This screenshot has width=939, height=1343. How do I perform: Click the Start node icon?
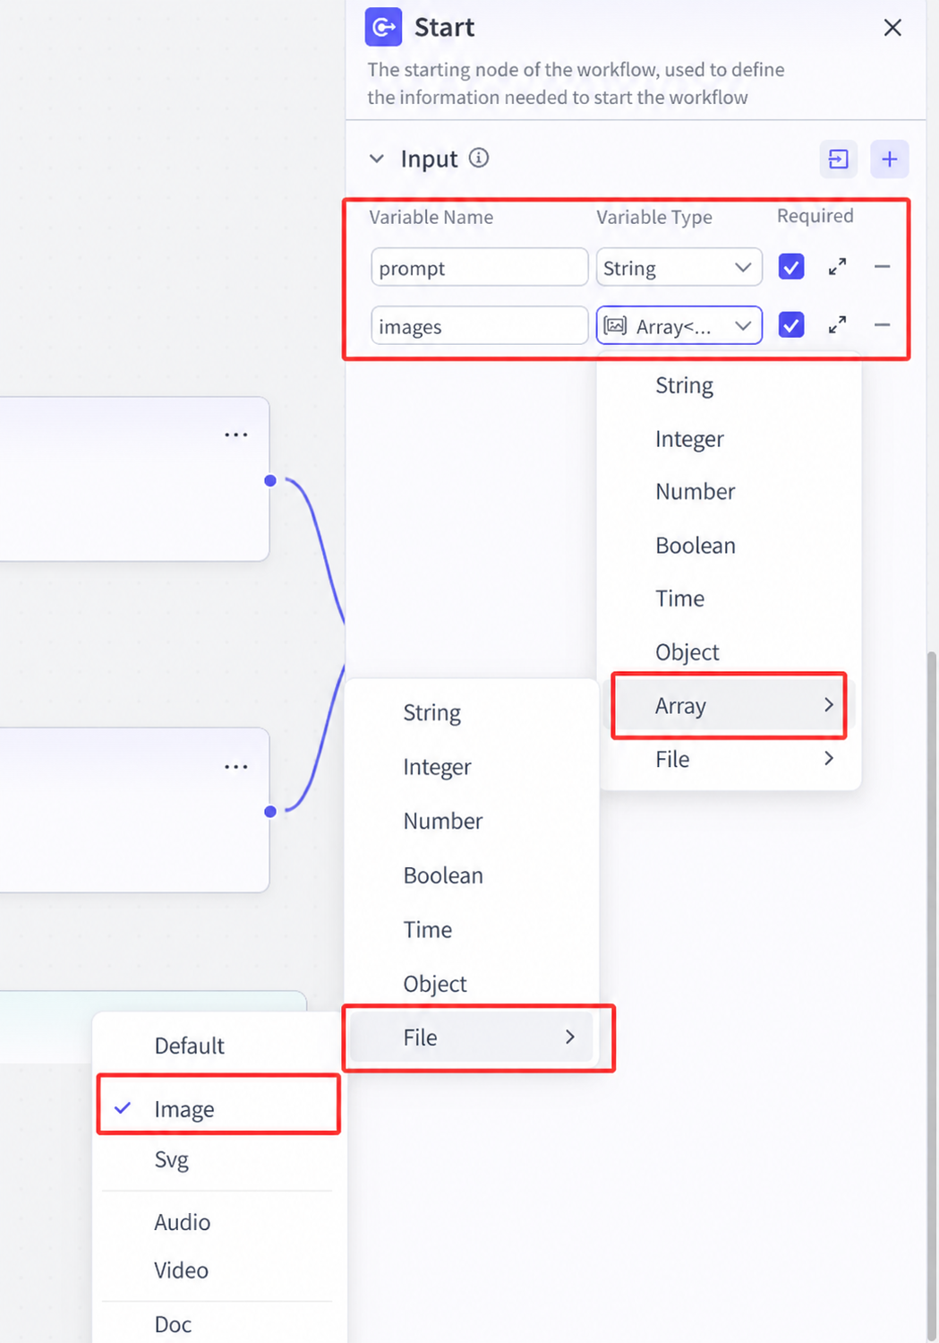383,27
